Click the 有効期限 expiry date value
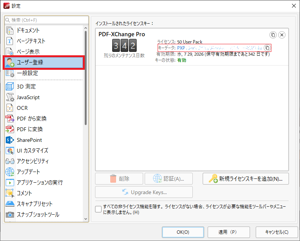The width and height of the screenshot is (300, 241). click(x=223, y=54)
